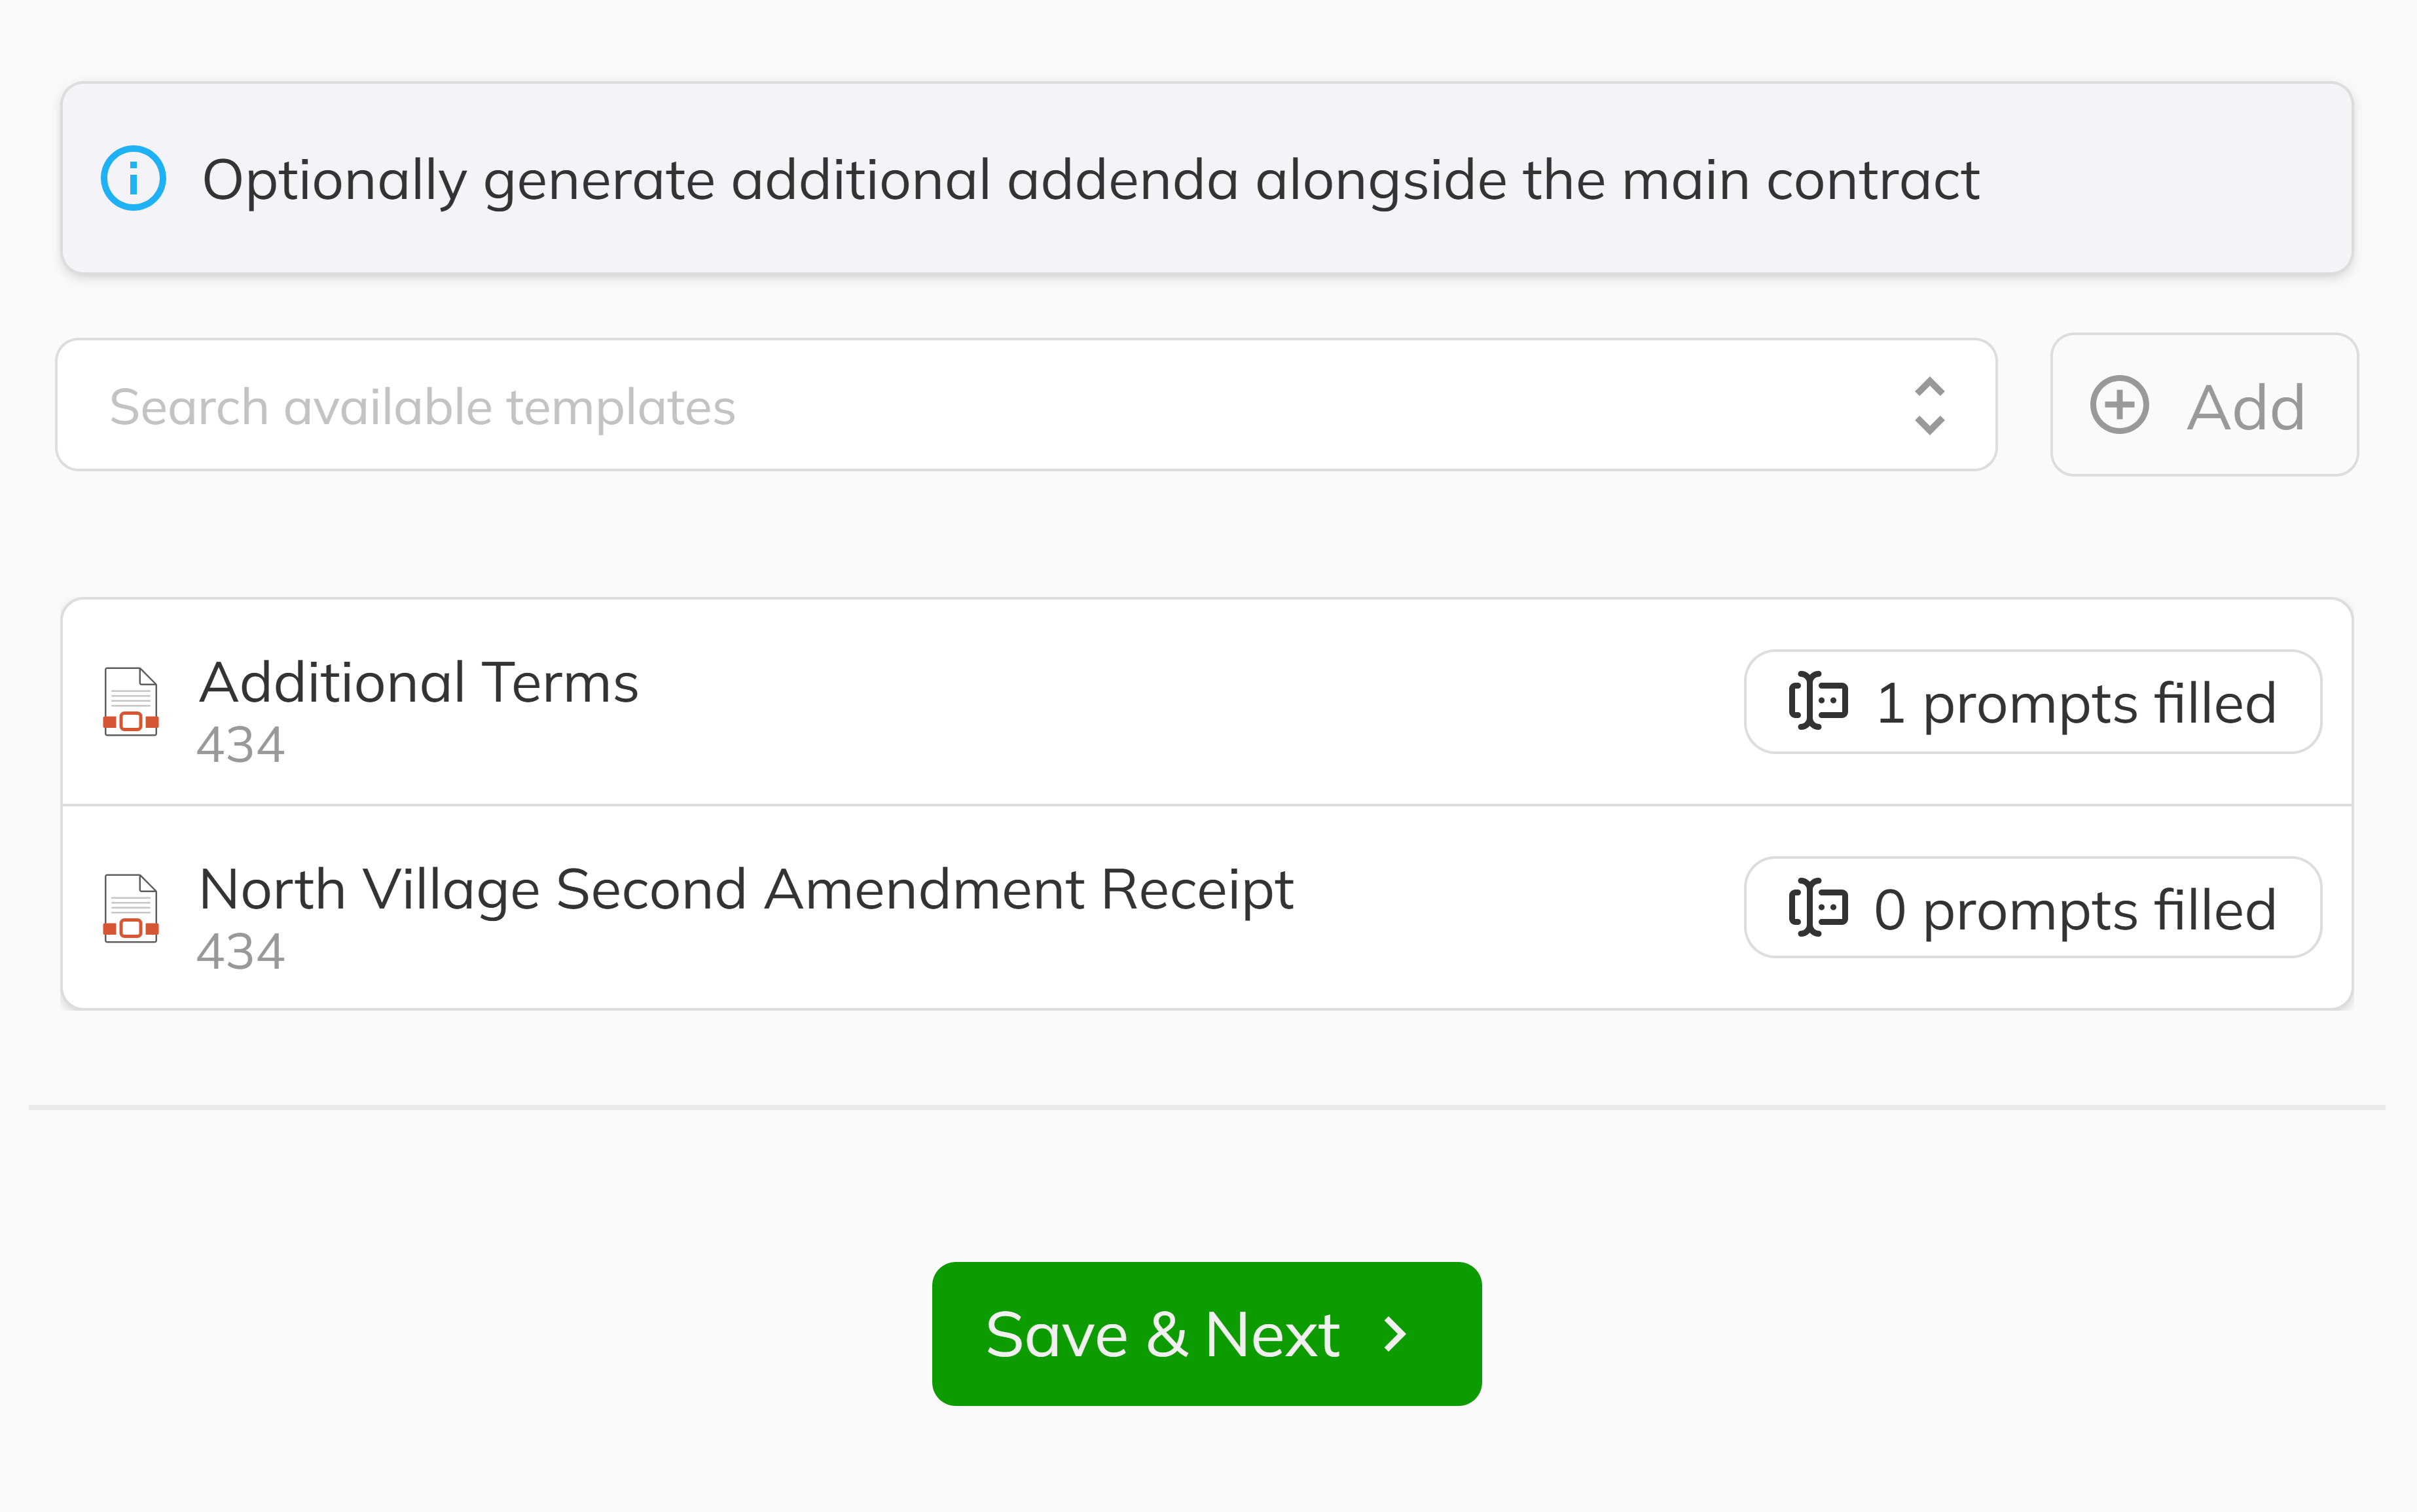Viewport: 2417px width, 1512px height.
Task: Click the blue info icon in banner
Action: click(133, 179)
